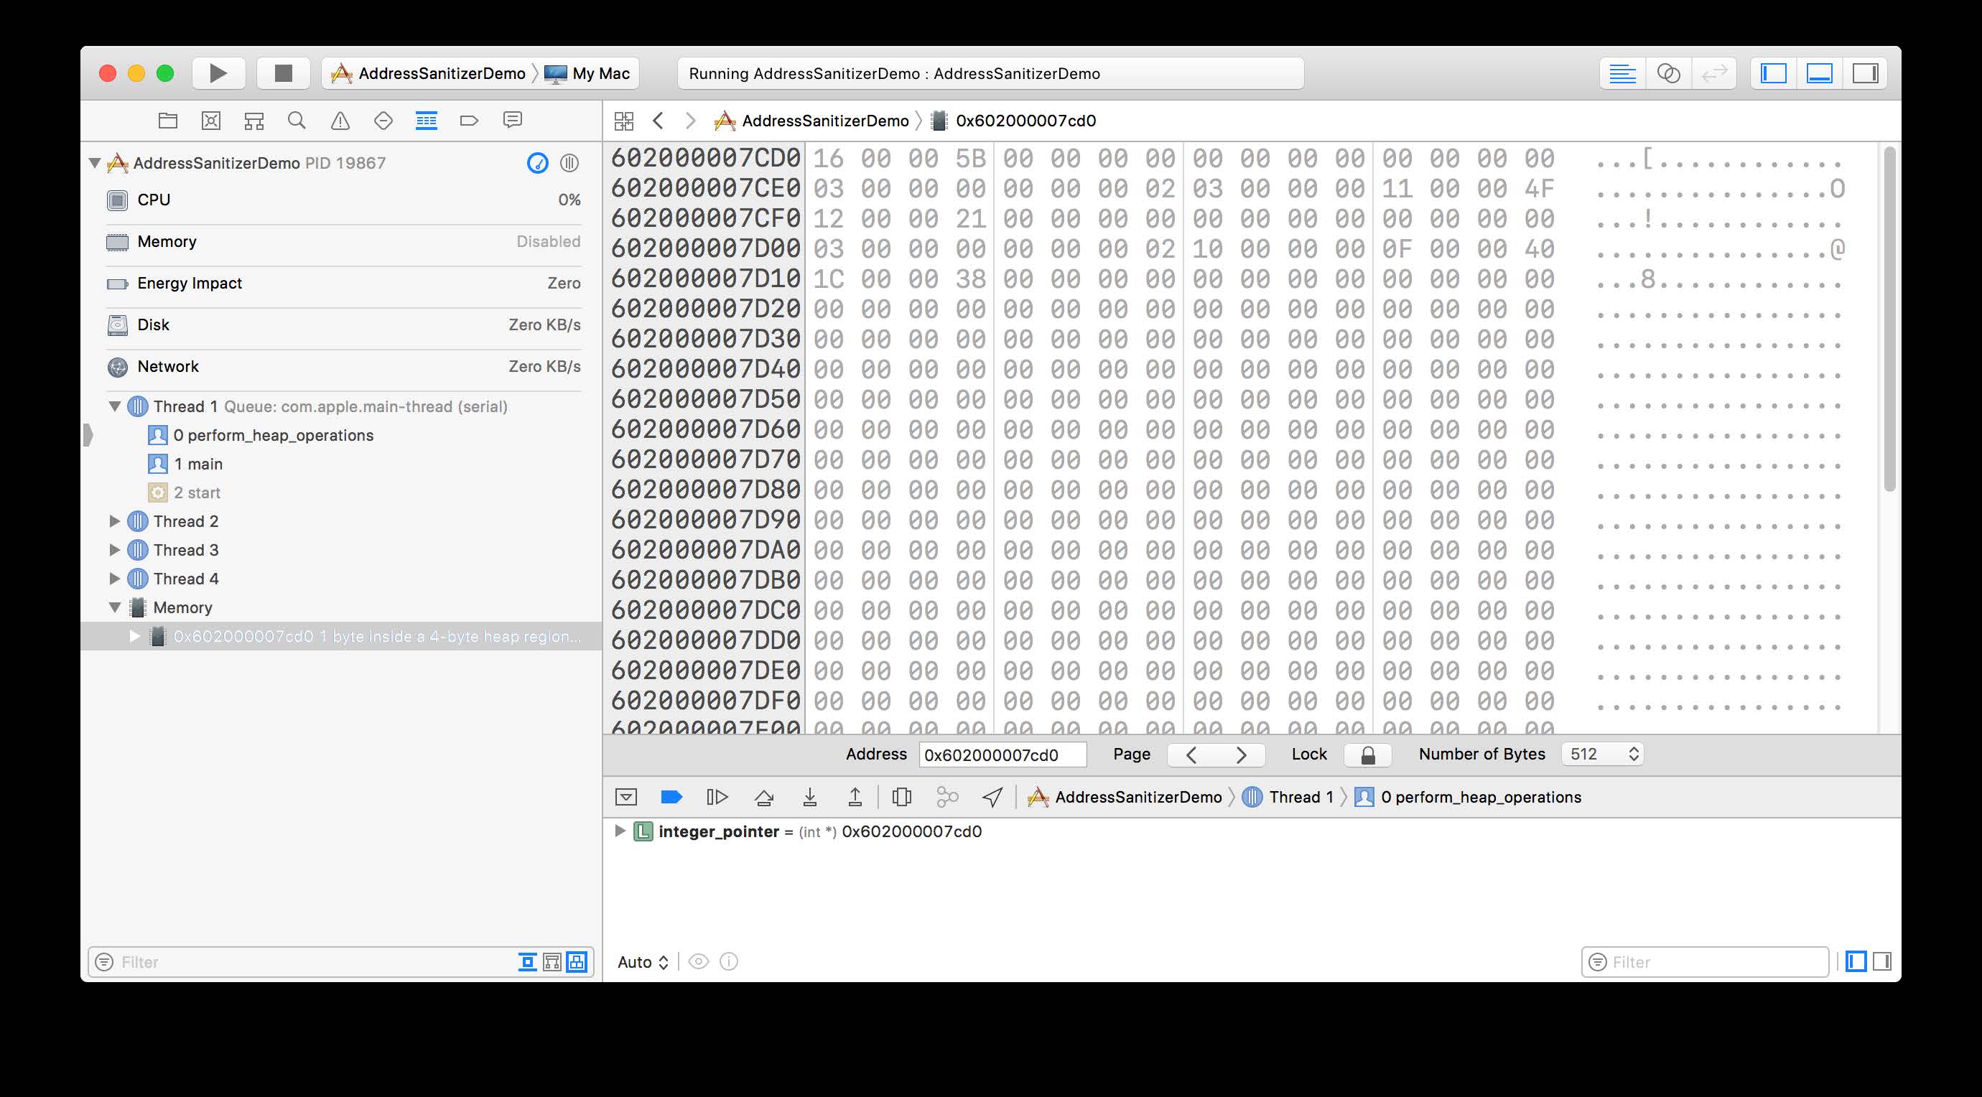The image size is (1982, 1097).
Task: Click Continue program execution
Action: 717,797
